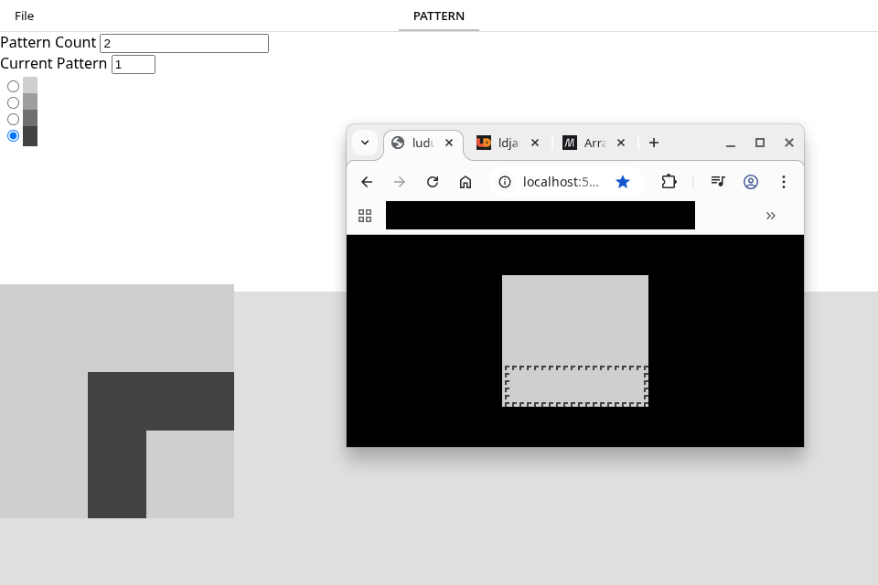Screen dimensions: 878x585
Task: Click the localhost address bar text
Action: (561, 182)
